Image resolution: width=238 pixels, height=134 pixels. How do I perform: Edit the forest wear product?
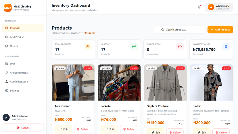[64, 129]
